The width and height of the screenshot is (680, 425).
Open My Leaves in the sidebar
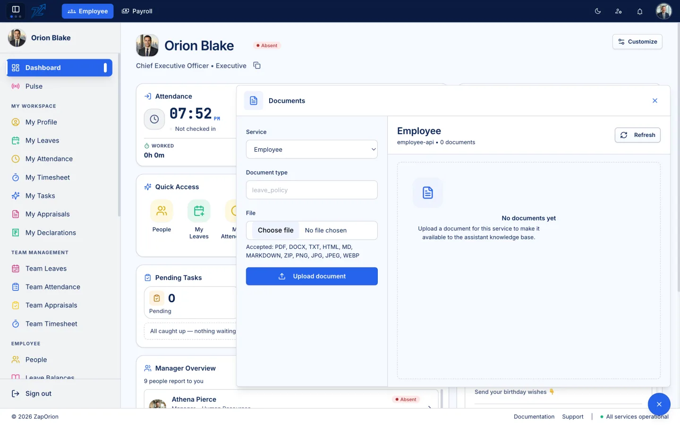[59, 140]
